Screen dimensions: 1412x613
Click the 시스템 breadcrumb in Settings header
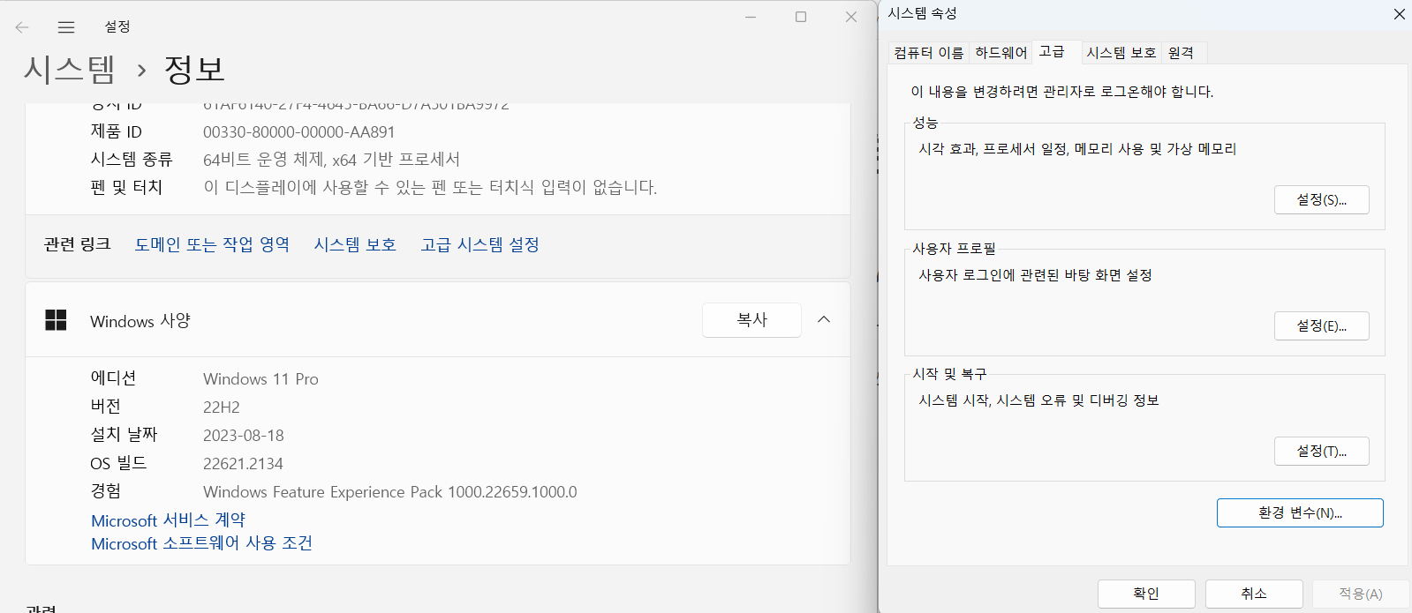pyautogui.click(x=70, y=69)
